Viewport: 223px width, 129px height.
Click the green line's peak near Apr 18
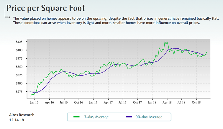click(x=165, y=42)
